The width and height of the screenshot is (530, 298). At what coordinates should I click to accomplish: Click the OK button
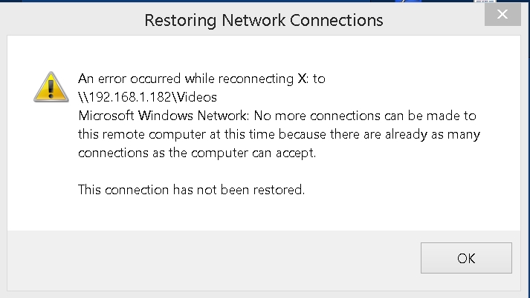466,258
